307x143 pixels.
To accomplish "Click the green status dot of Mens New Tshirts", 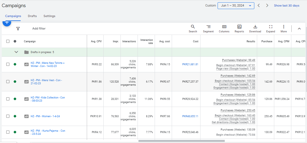I will point(15,64).
